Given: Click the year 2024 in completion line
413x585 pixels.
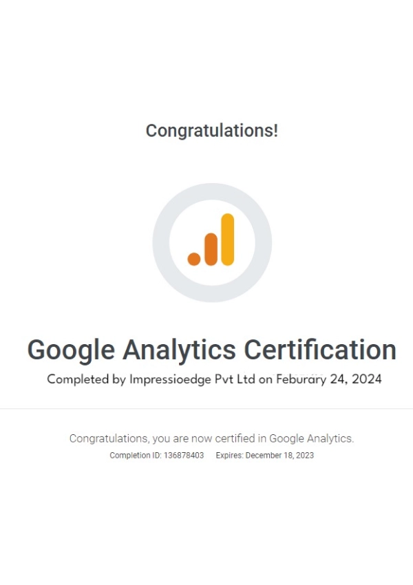Looking at the screenshot, I should 367,379.
